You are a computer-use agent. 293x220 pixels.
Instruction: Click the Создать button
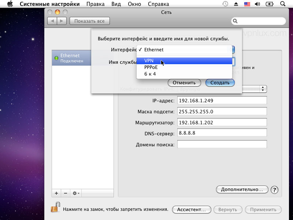click(x=220, y=82)
